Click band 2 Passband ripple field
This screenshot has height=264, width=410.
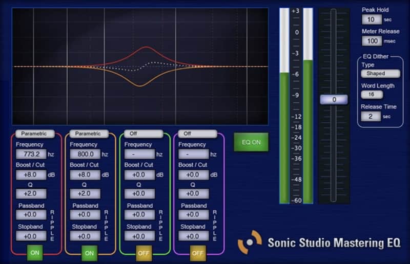[85, 215]
